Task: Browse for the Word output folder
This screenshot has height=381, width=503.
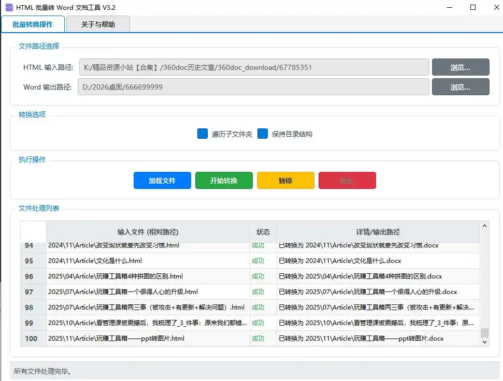Action: (x=460, y=87)
